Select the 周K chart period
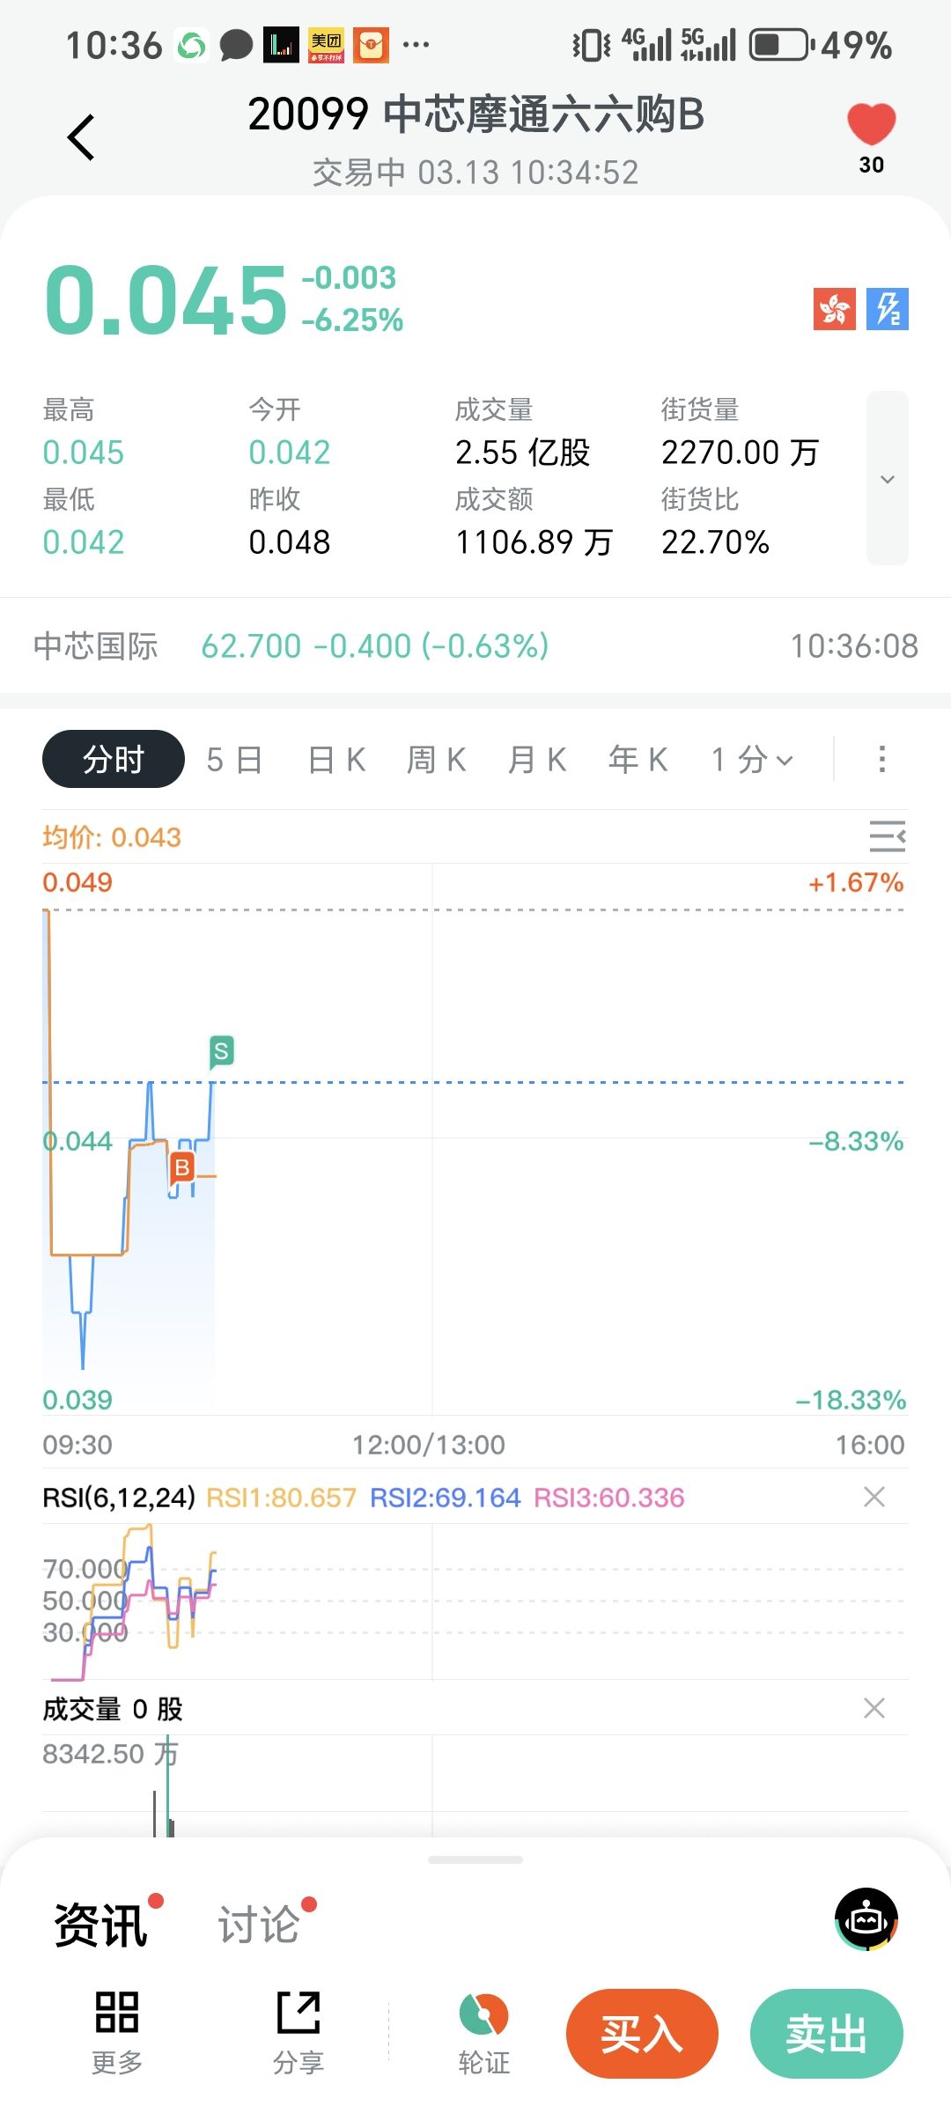 (x=437, y=759)
